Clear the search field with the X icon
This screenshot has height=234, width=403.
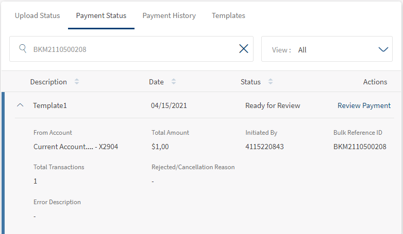[x=244, y=49]
